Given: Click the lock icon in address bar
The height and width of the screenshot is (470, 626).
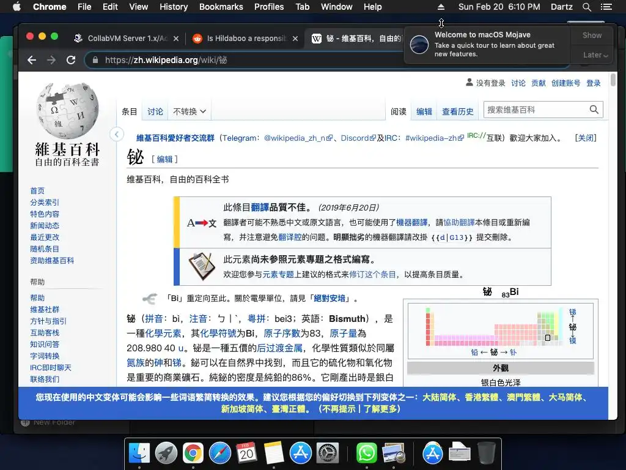Looking at the screenshot, I should pos(95,60).
